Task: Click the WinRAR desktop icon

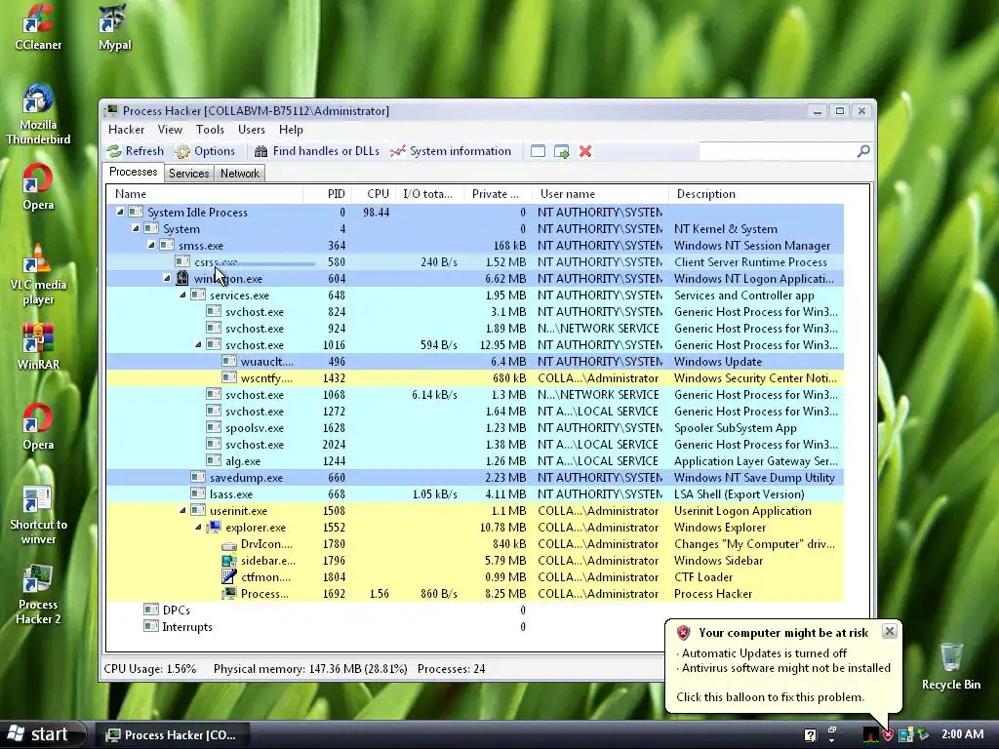Action: [38, 347]
